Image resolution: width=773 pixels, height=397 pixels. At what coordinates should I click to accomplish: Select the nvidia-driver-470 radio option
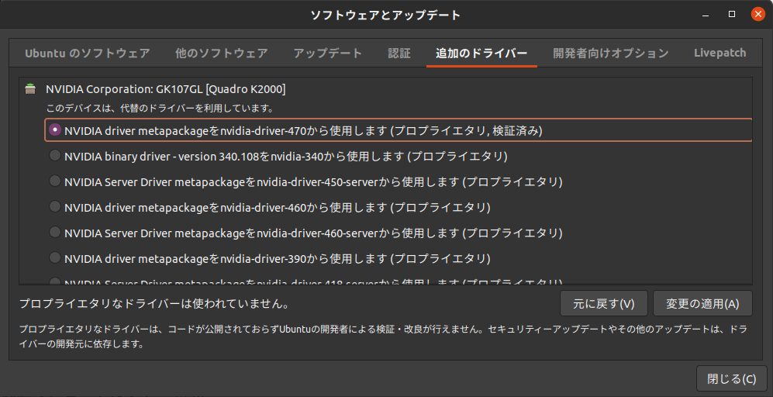55,130
